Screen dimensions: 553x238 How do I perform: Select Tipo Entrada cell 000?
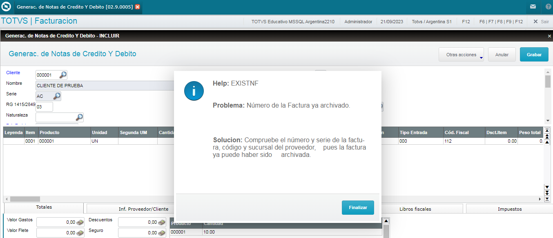coord(420,141)
